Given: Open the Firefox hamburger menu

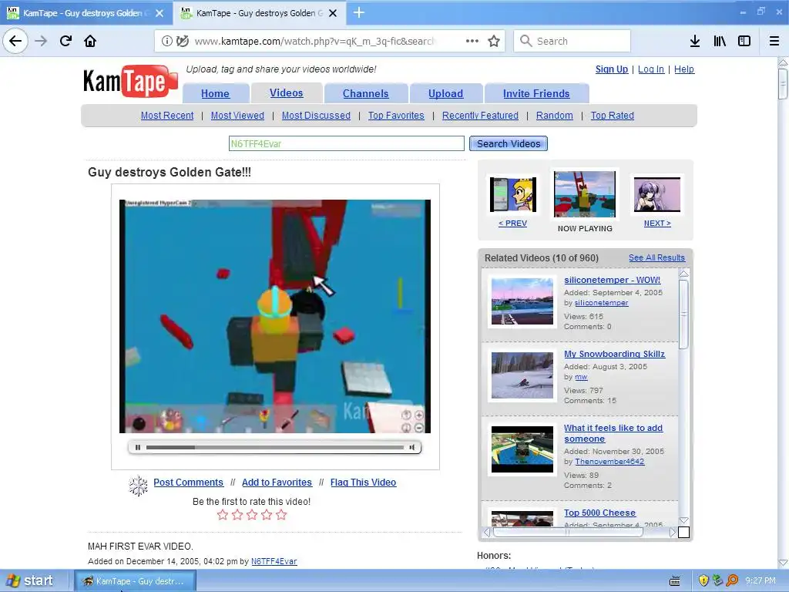Looking at the screenshot, I should coord(774,41).
